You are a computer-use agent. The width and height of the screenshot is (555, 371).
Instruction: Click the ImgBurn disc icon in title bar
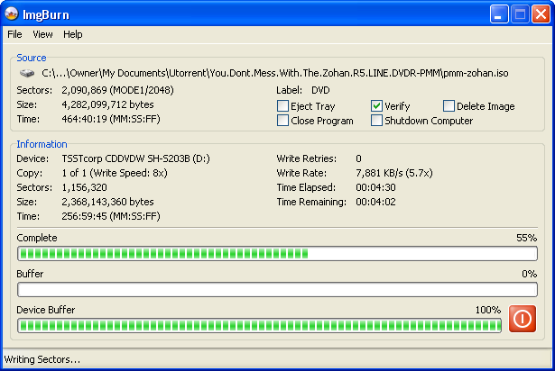click(12, 14)
